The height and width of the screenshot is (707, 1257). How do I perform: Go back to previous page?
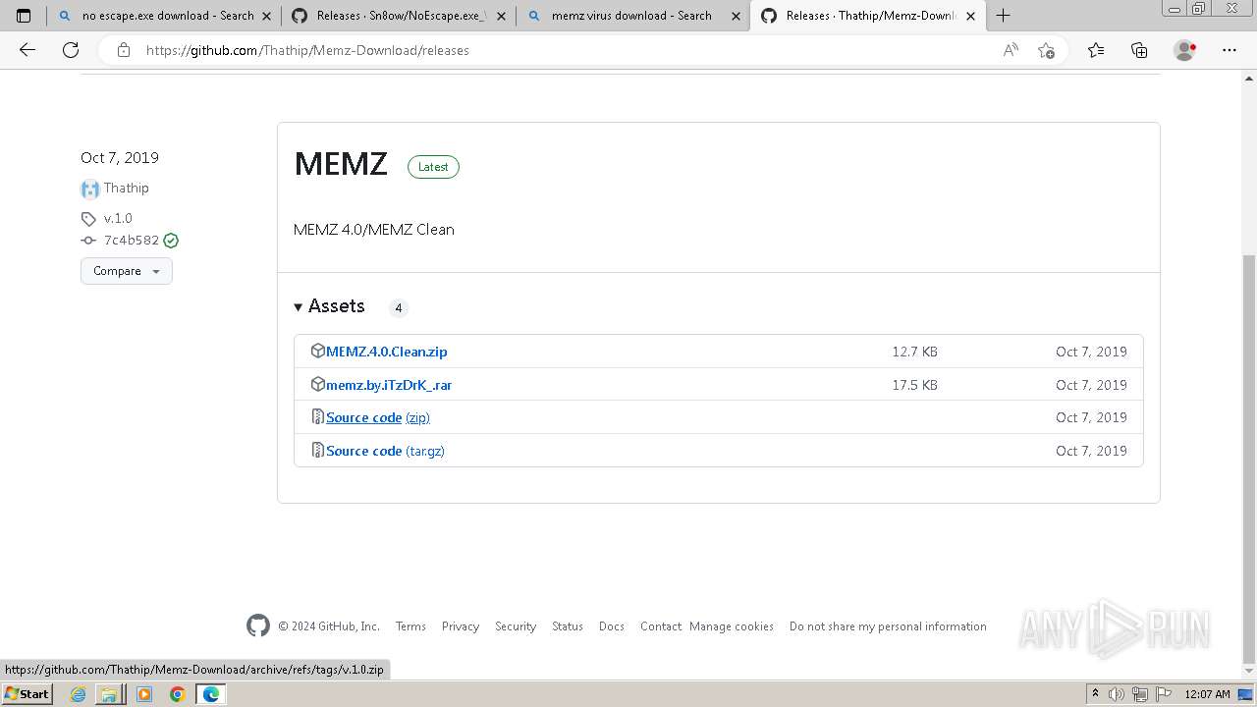27,50
